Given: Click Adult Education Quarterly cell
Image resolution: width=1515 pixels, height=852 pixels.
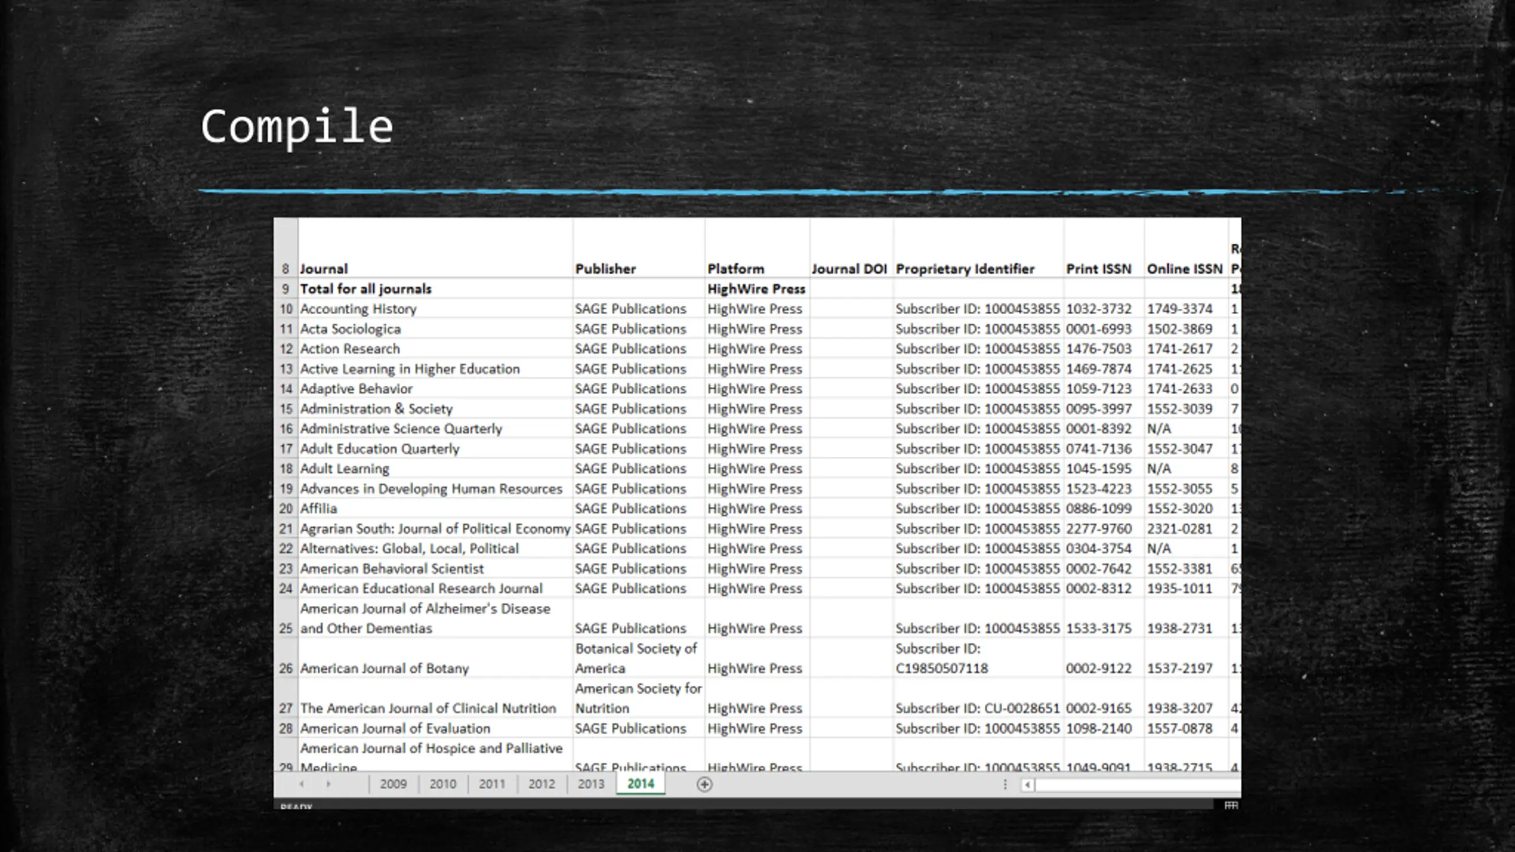Looking at the screenshot, I should pos(435,449).
